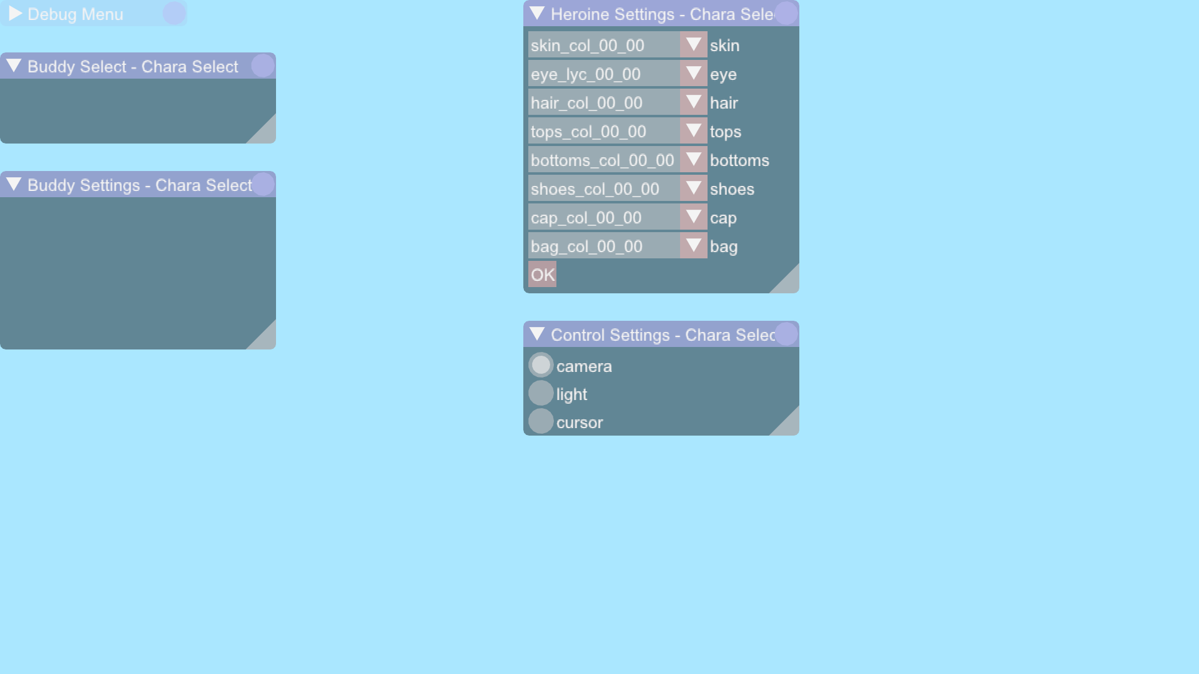This screenshot has height=674, width=1199.
Task: Select the camera radio button
Action: tap(541, 365)
